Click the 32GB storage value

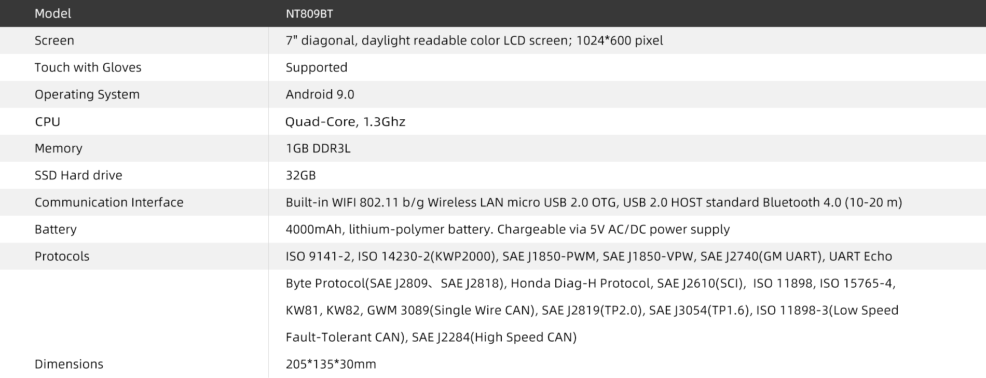coord(301,175)
